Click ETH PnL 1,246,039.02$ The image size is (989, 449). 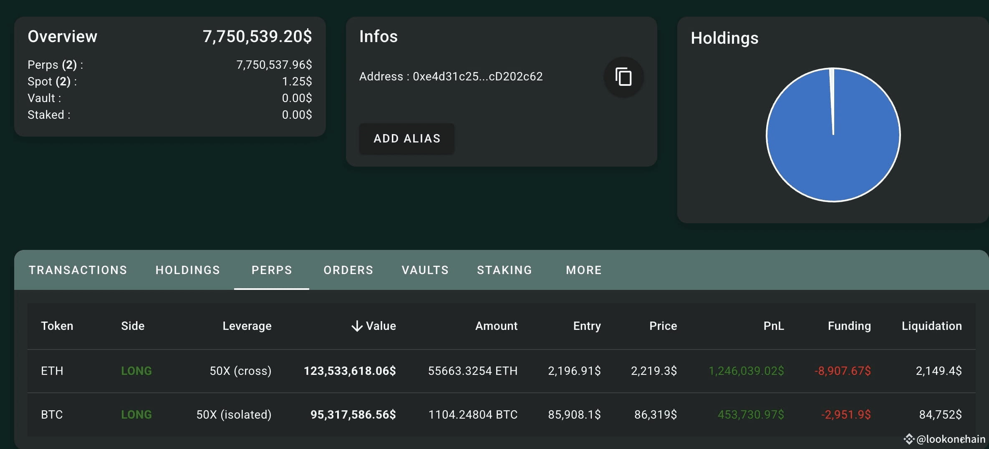tap(747, 371)
